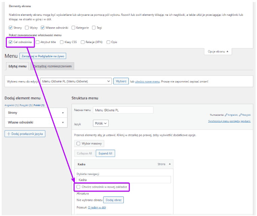The width and height of the screenshot is (257, 216).
Task: Check the Wybor masowy checkbox
Action: (x=79, y=143)
